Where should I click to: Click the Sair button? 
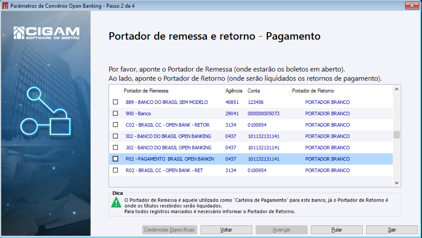pos(392,230)
